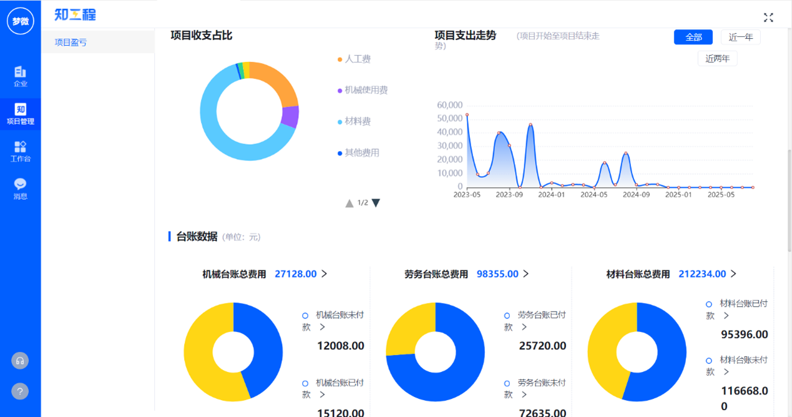Toggle the 人工费 legend item

click(x=357, y=59)
